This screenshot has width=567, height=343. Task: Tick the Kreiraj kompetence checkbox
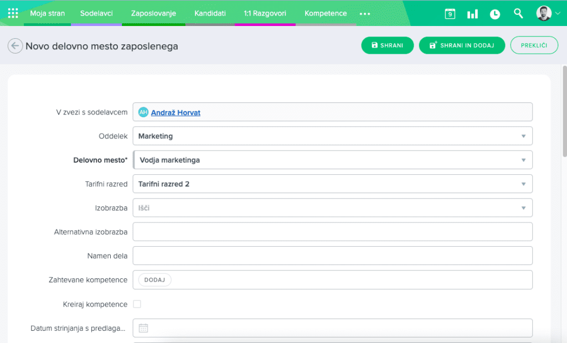click(x=137, y=304)
